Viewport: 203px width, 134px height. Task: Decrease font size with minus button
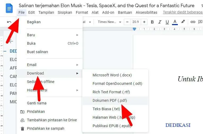pyautogui.click(x=127, y=22)
